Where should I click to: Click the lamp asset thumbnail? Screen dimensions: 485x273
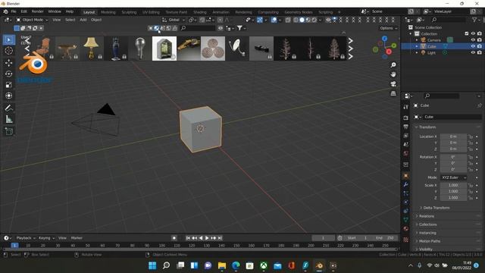pos(91,49)
